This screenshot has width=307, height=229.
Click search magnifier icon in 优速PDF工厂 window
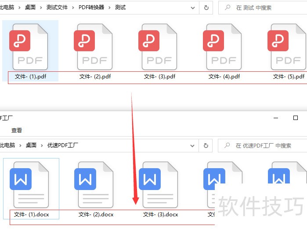point(227,145)
